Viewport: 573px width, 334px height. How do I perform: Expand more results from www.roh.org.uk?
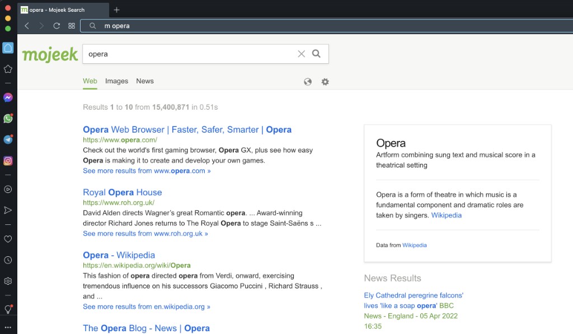pos(145,233)
